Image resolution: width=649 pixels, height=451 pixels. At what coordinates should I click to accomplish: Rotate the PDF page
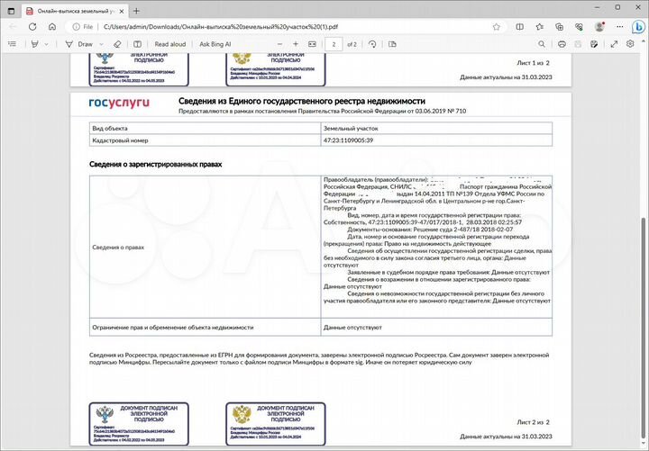pos(372,44)
